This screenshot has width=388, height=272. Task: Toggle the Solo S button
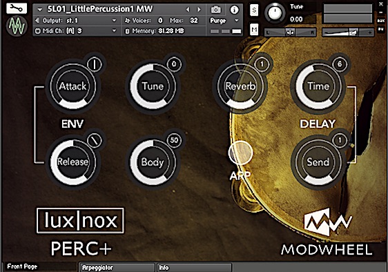(254, 10)
